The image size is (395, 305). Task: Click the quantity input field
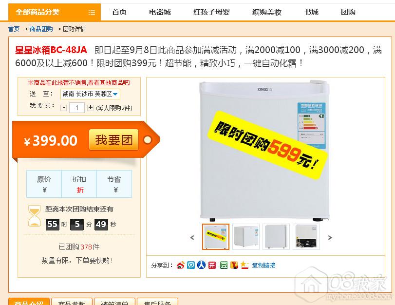77,108
